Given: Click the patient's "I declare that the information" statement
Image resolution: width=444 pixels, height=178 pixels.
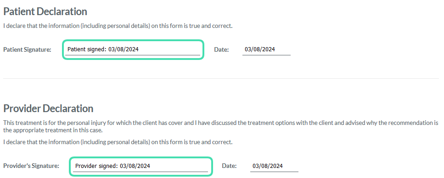Looking at the screenshot, I should [x=118, y=26].
